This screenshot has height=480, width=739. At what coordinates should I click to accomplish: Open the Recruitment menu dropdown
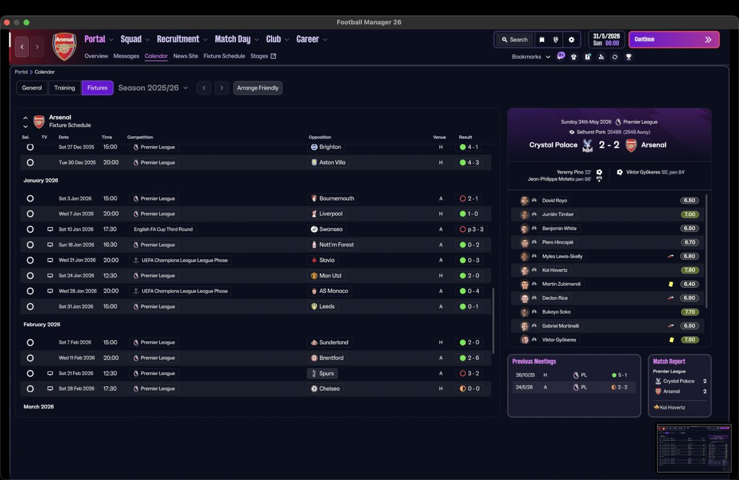coord(182,39)
